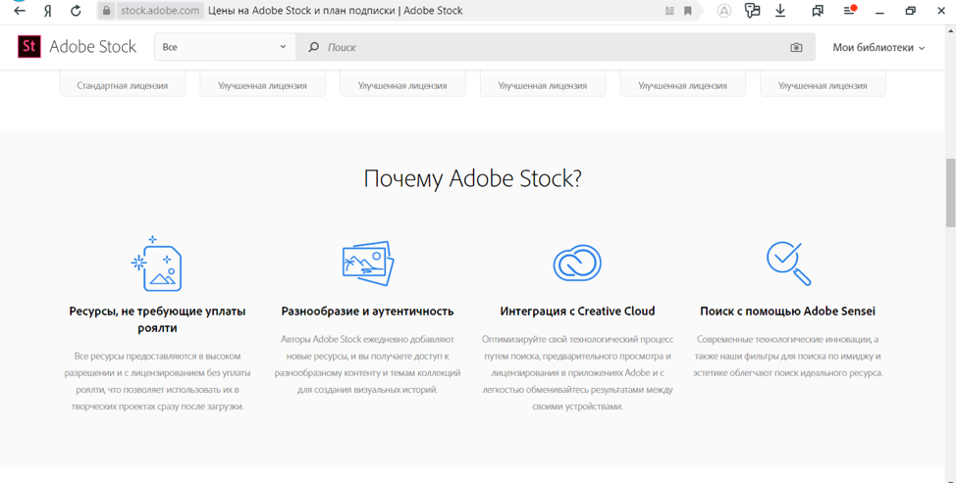Viewport: 956px width, 483px height.
Task: Click the Creative Cloud integration icon
Action: coord(577,264)
